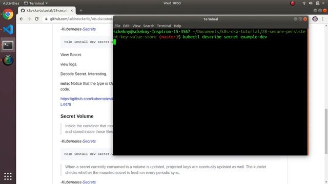The width and height of the screenshot is (328, 184).
Task: Open the globe application in dock
Action: point(8,60)
